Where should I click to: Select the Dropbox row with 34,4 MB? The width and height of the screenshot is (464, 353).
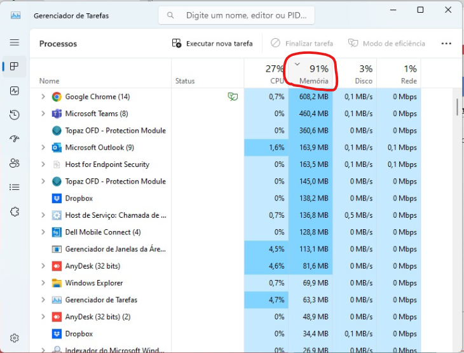[225, 333]
